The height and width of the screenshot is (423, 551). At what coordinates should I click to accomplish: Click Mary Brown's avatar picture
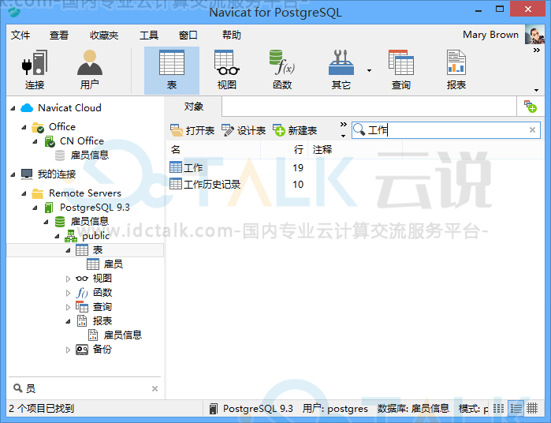coord(534,35)
